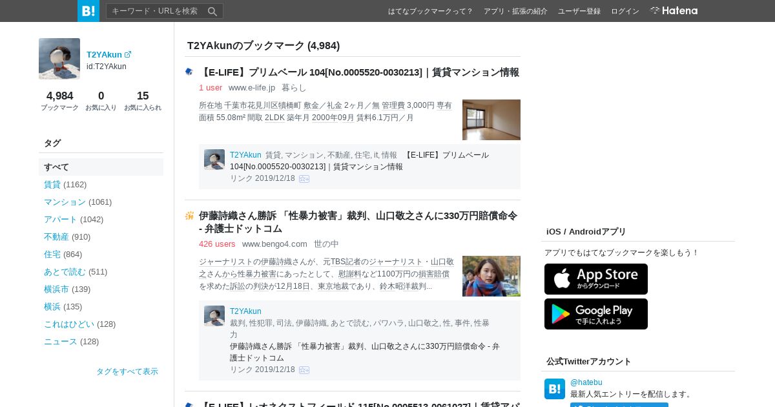This screenshot has width=775, height=407.
Task: Click 性犯罪 tag in bengo4 comment
Action: [x=262, y=323]
